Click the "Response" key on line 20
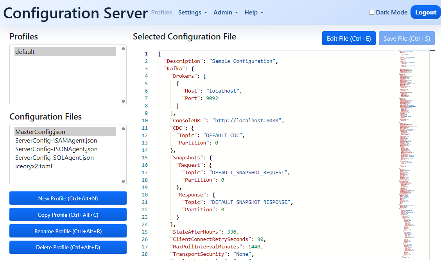 point(191,195)
